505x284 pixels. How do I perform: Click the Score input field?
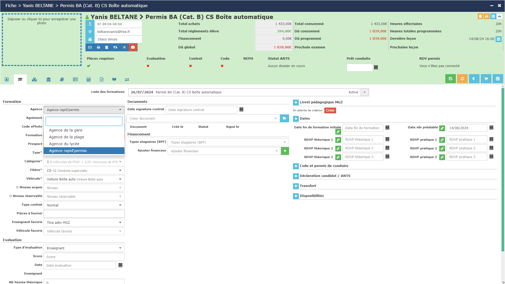84,257
